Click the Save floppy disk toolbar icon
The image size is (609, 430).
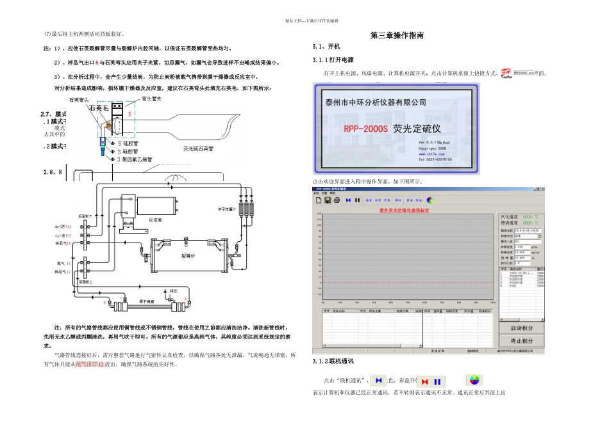click(x=328, y=200)
